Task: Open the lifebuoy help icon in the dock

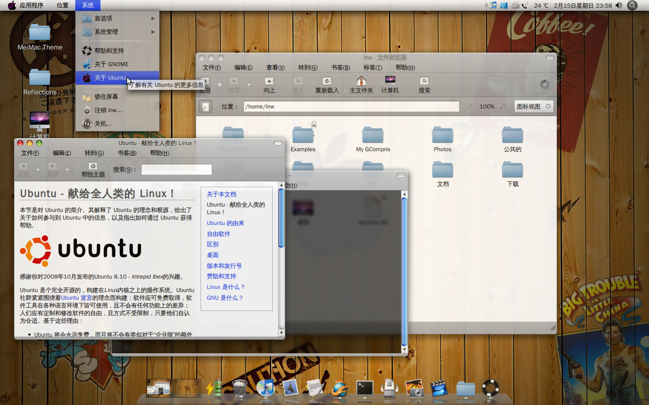Action: coord(490,388)
